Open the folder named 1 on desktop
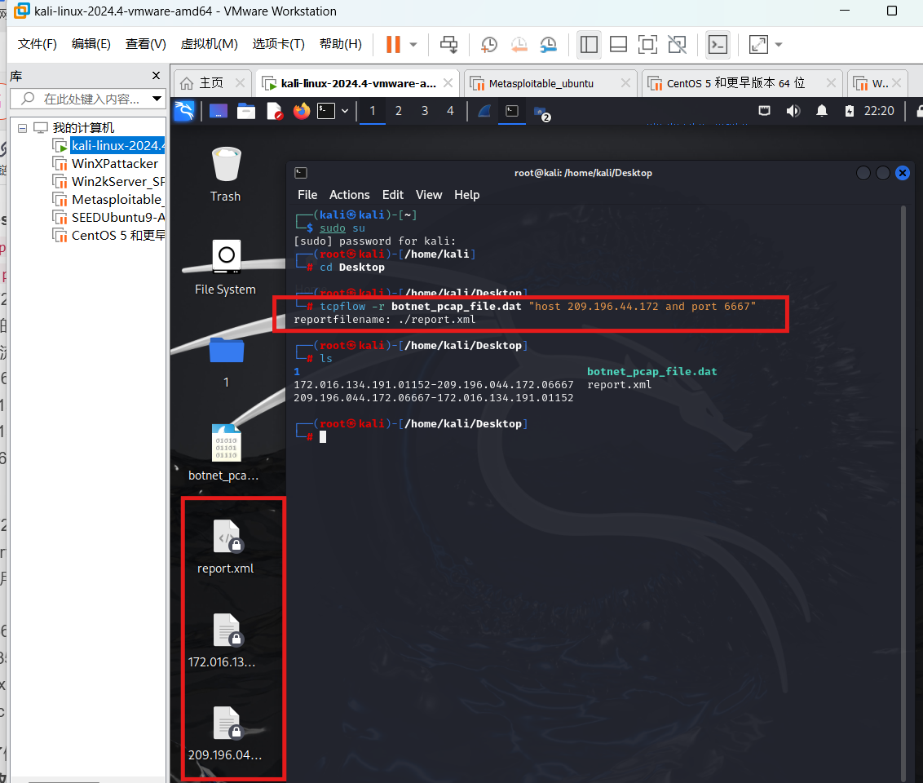This screenshot has width=923, height=783. click(226, 362)
